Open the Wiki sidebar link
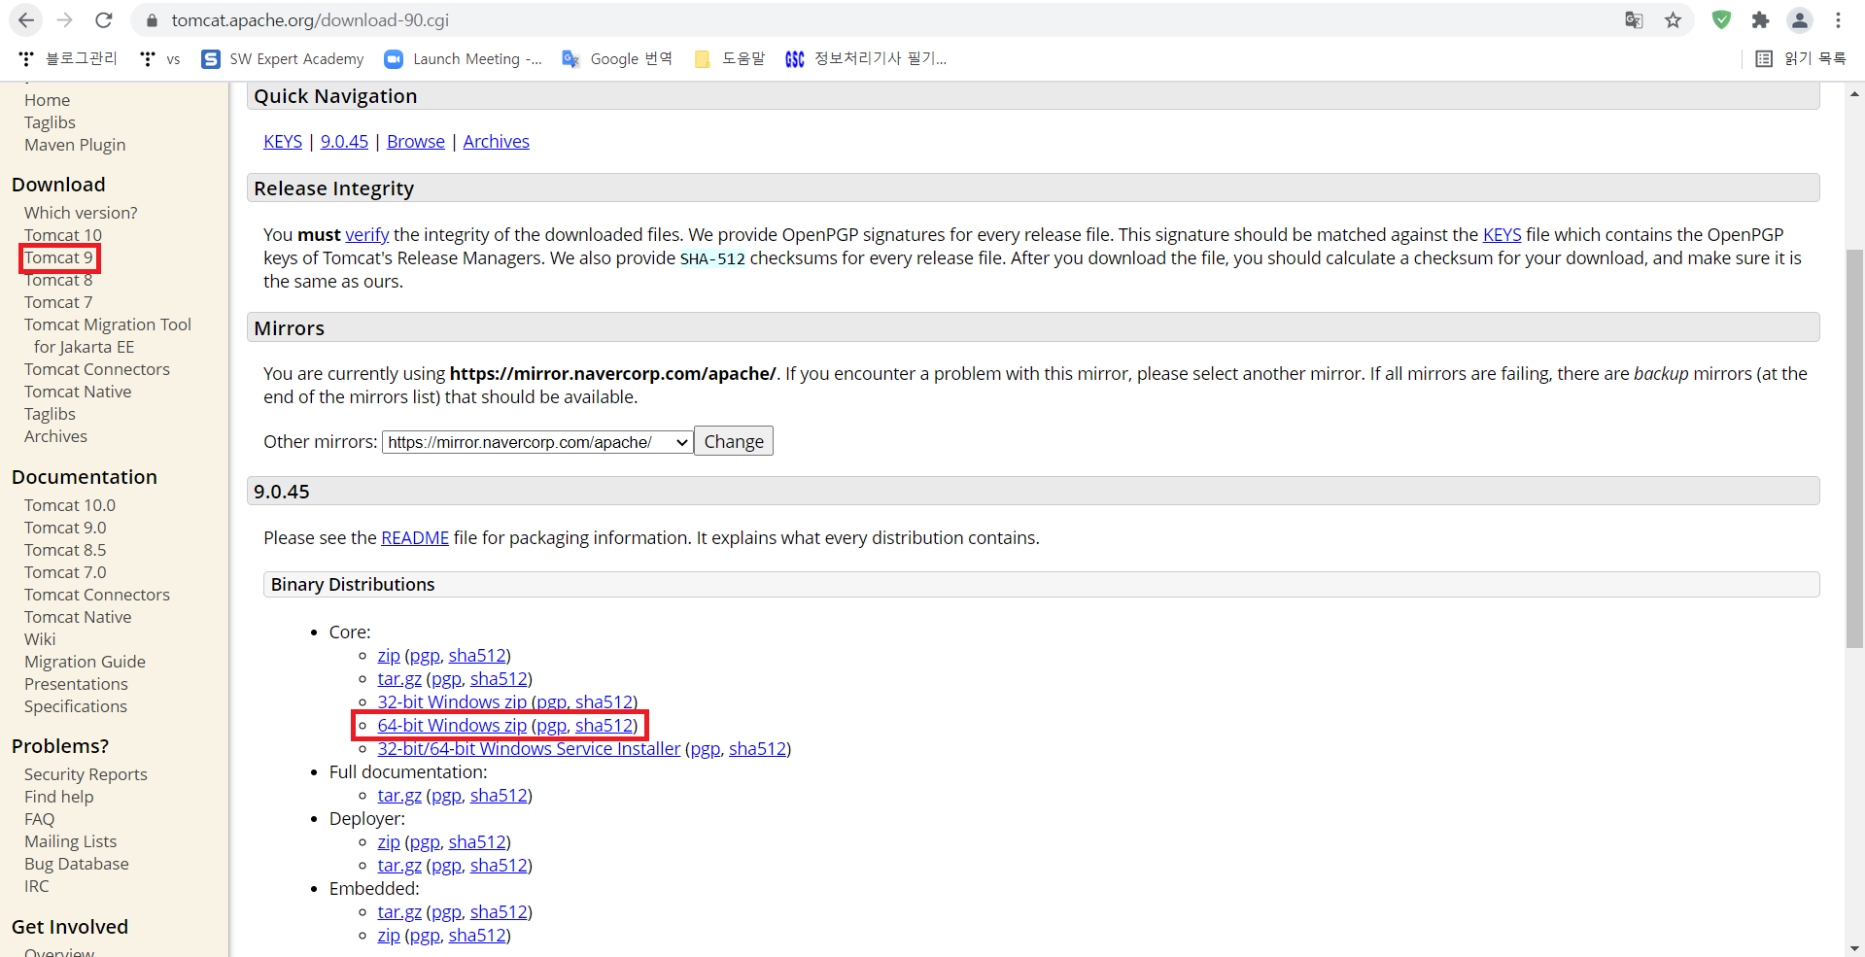Image resolution: width=1865 pixels, height=957 pixels. pyautogui.click(x=40, y=639)
